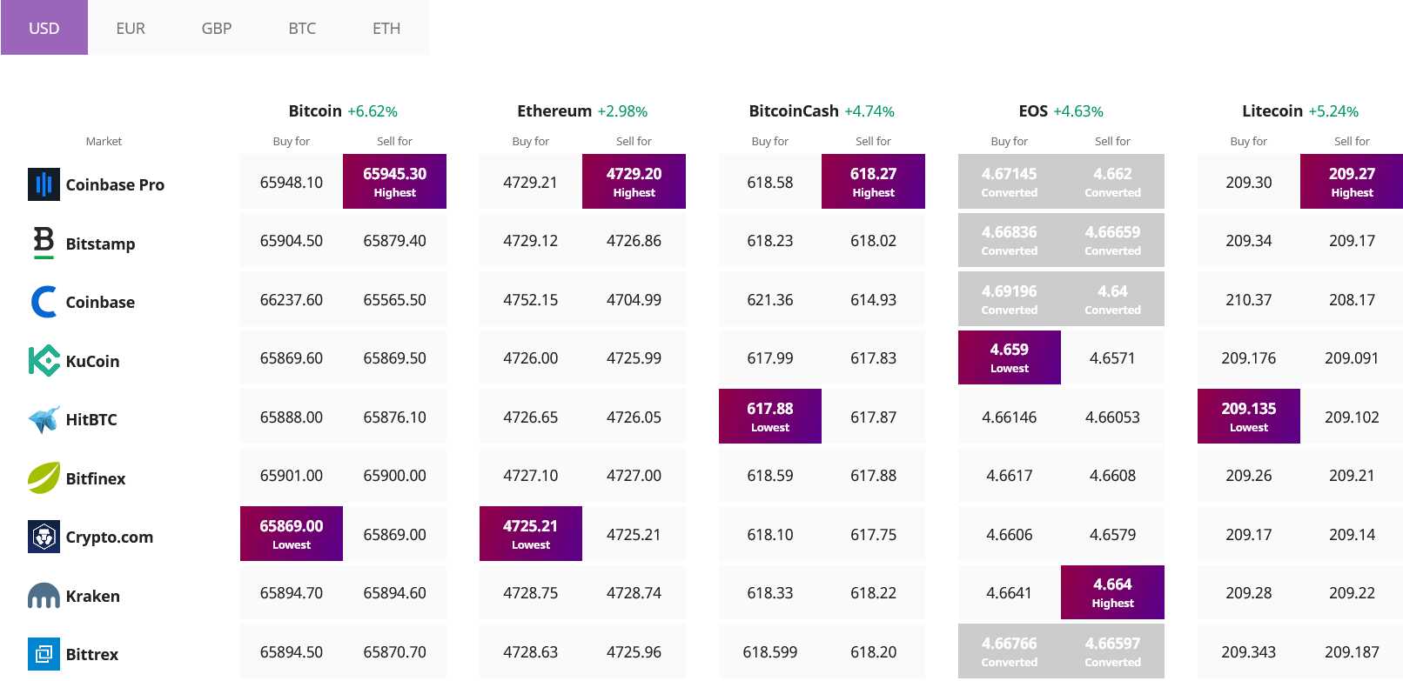
Task: Click Ethereum highest sell price 4729.20
Action: (634, 181)
